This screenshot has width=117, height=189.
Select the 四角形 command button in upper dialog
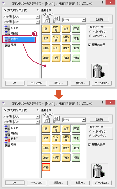tap(56, 29)
